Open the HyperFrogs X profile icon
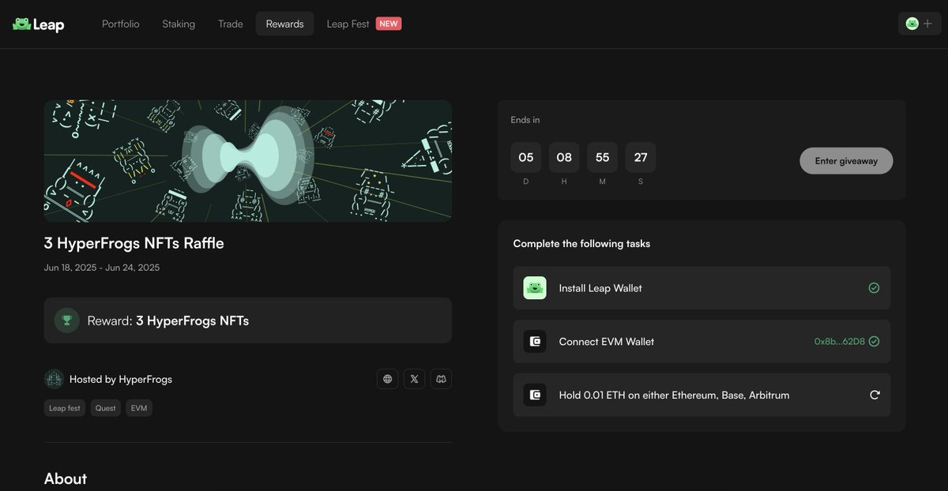 pos(414,379)
